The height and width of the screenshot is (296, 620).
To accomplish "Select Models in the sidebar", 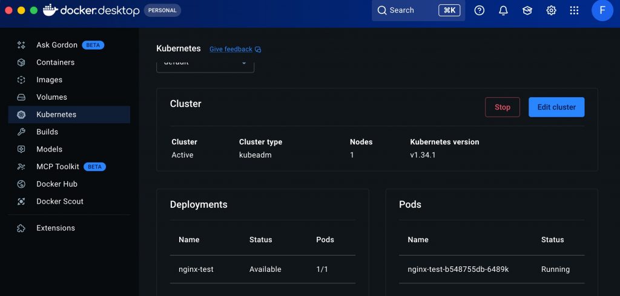I will [49, 149].
